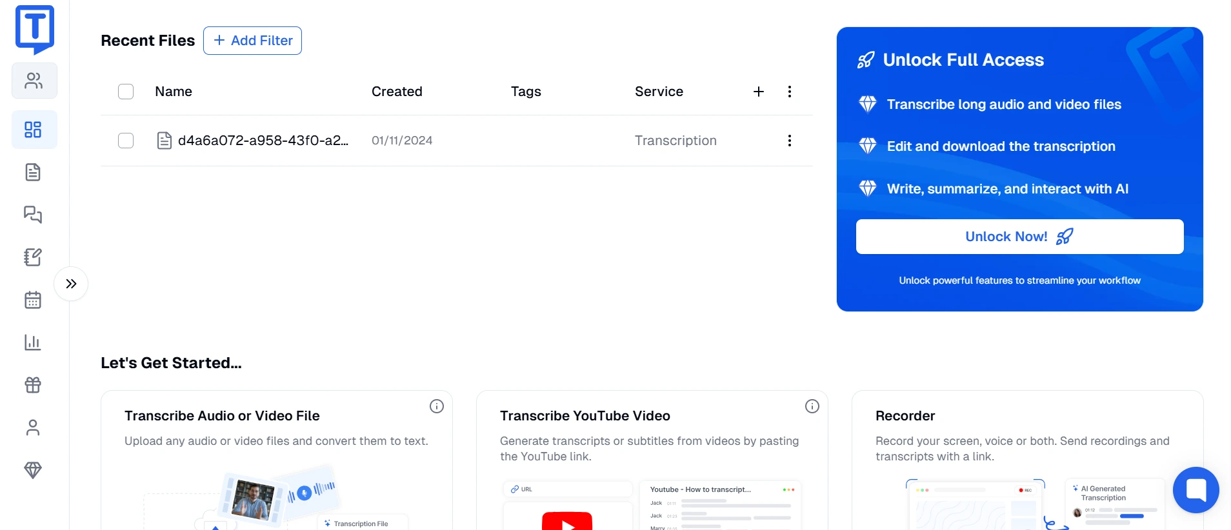Open the files document icon in sidebar
The height and width of the screenshot is (530, 1231).
pos(33,172)
